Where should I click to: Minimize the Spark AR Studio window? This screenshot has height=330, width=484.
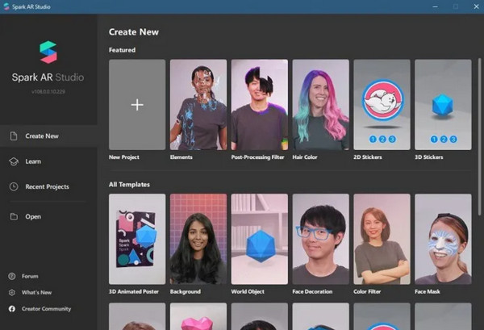436,6
